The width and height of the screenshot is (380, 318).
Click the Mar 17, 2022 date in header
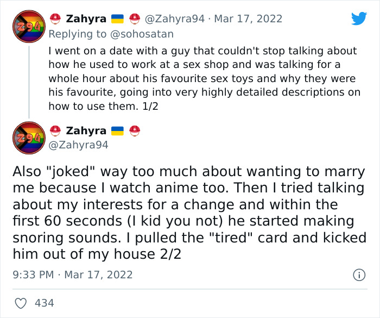tap(249, 19)
